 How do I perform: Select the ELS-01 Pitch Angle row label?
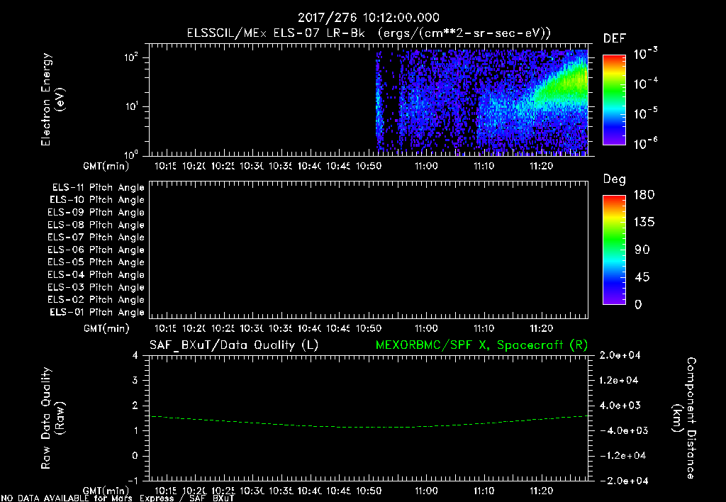(97, 313)
